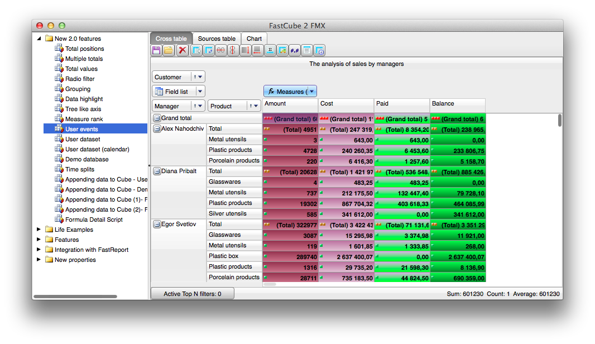Click the Paid cell showing 132 447,40
This screenshot has width=595, height=344.
click(402, 193)
